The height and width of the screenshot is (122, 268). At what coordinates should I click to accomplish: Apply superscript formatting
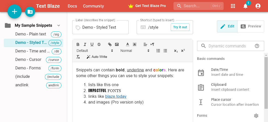click(x=183, y=51)
